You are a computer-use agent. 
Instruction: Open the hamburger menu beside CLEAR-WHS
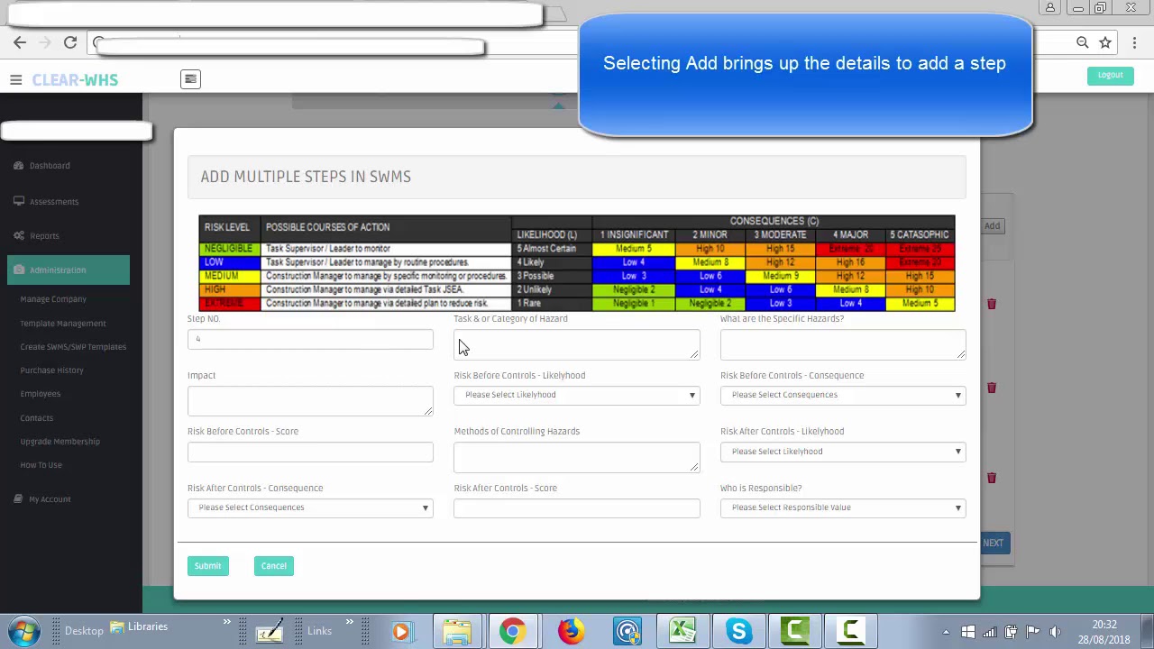coord(15,80)
